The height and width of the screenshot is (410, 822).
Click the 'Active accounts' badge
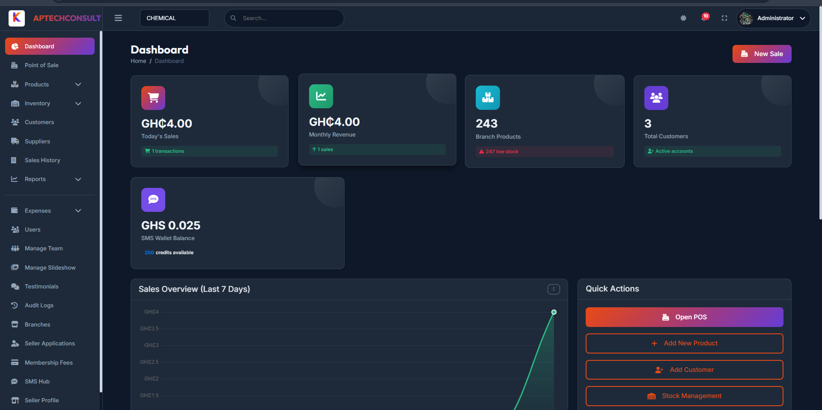[x=712, y=151]
